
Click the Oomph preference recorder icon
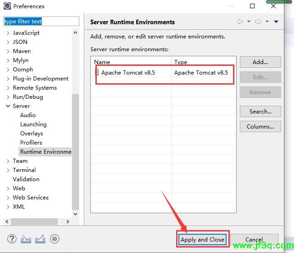point(55,239)
